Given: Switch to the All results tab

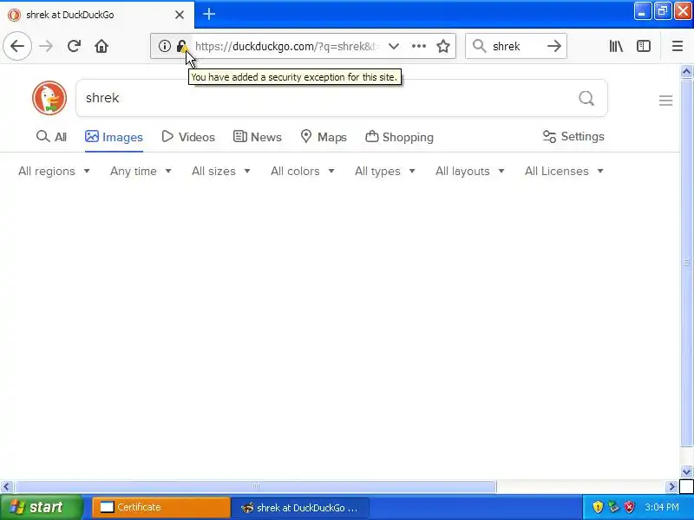Looking at the screenshot, I should point(51,137).
